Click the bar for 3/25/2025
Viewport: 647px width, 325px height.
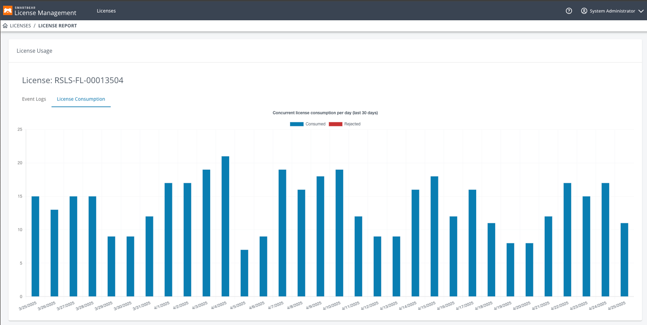pos(35,245)
